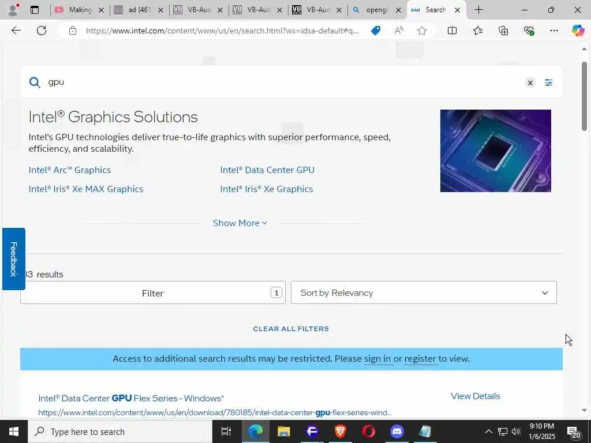Viewport: 591px width, 443px height.
Task: Click the Filter button
Action: pyautogui.click(x=152, y=292)
